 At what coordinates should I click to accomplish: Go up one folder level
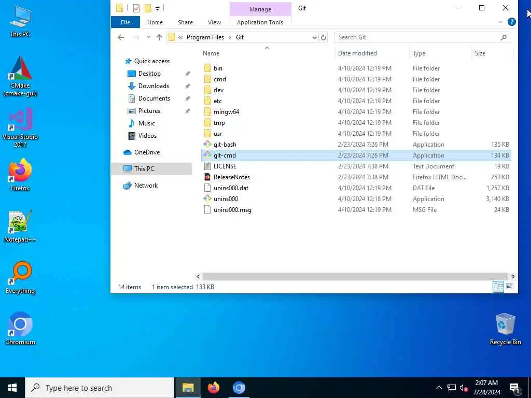click(159, 37)
